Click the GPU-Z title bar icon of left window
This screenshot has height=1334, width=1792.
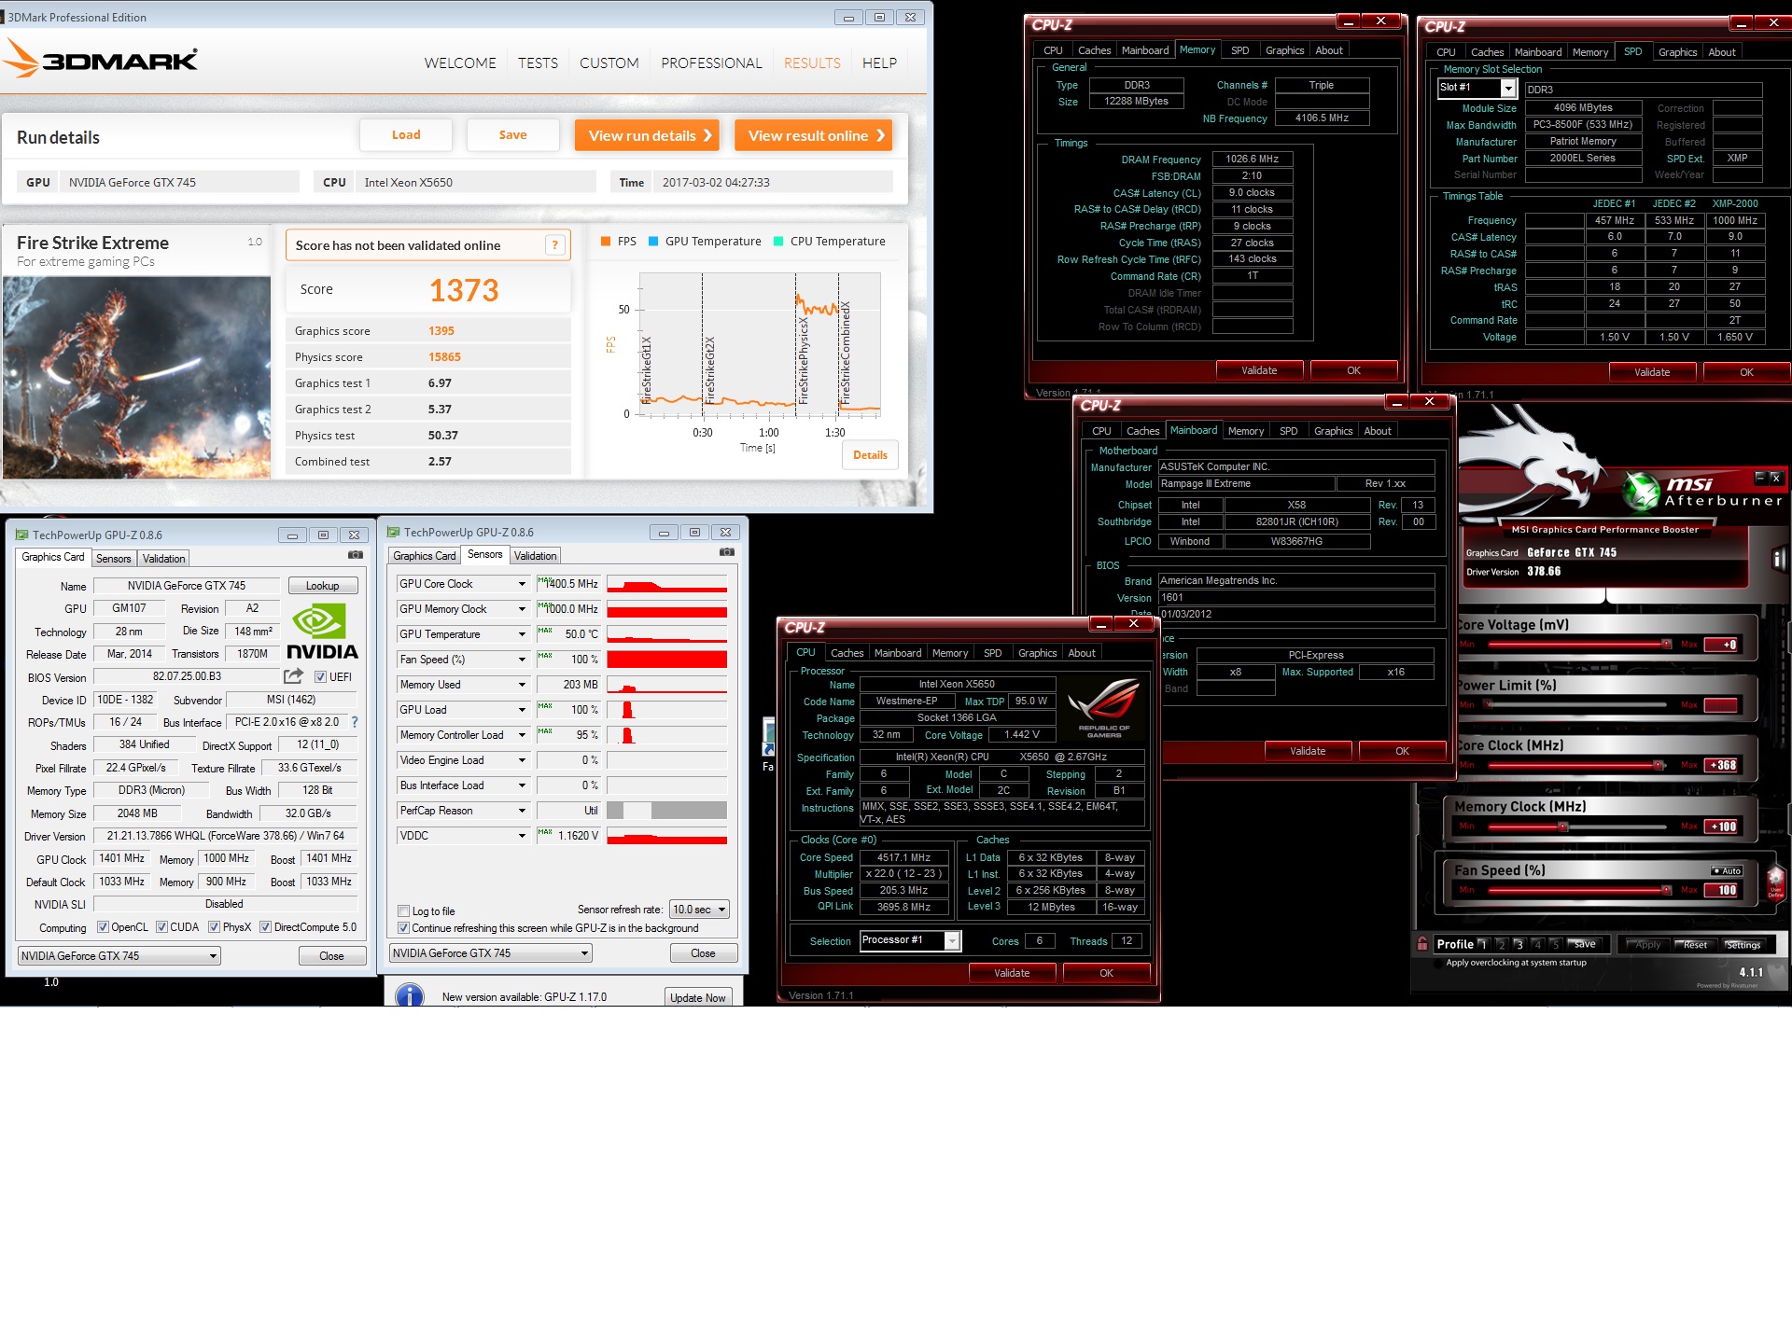[x=21, y=535]
